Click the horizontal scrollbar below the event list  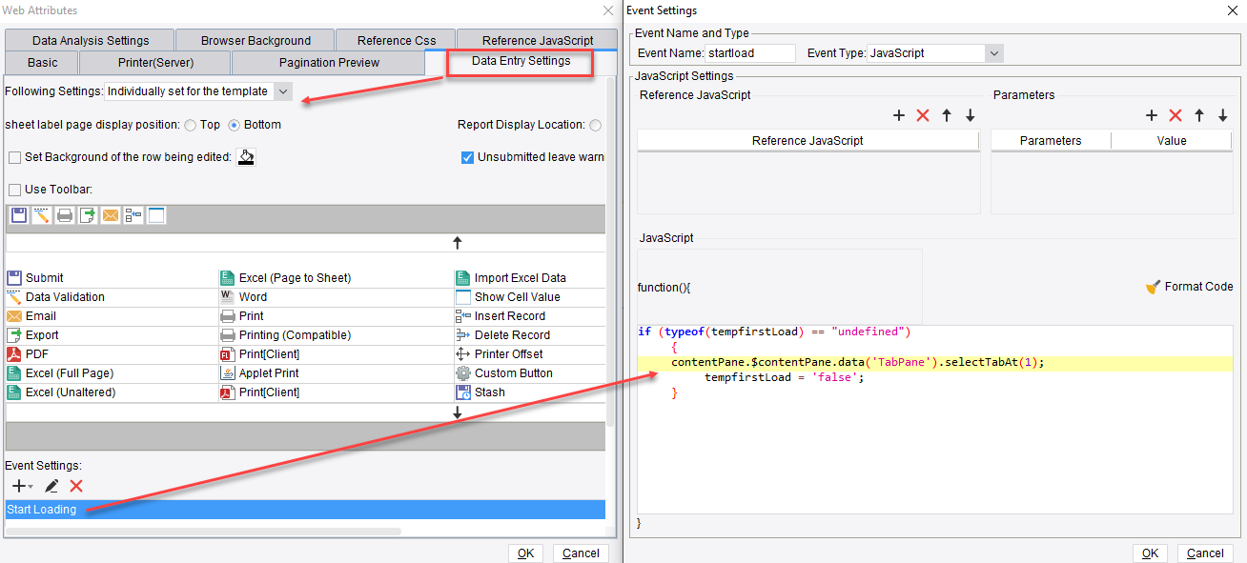203,531
